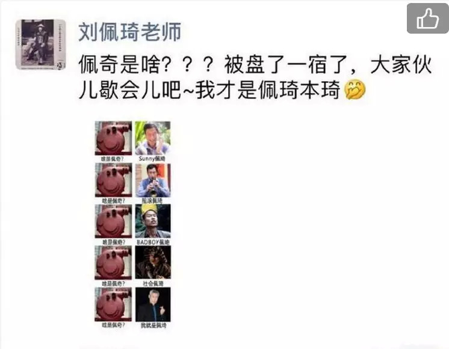The height and width of the screenshot is (349, 449).
Task: Open the Sunny佩琦 photo thumbnail
Action: [153, 138]
